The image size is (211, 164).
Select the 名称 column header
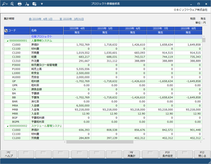46,31
